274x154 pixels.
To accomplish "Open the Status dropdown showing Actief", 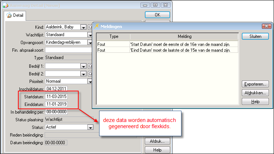I will tap(90, 127).
